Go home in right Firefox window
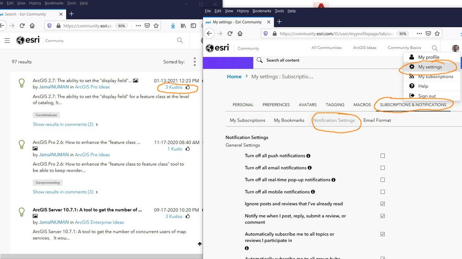 240,34
